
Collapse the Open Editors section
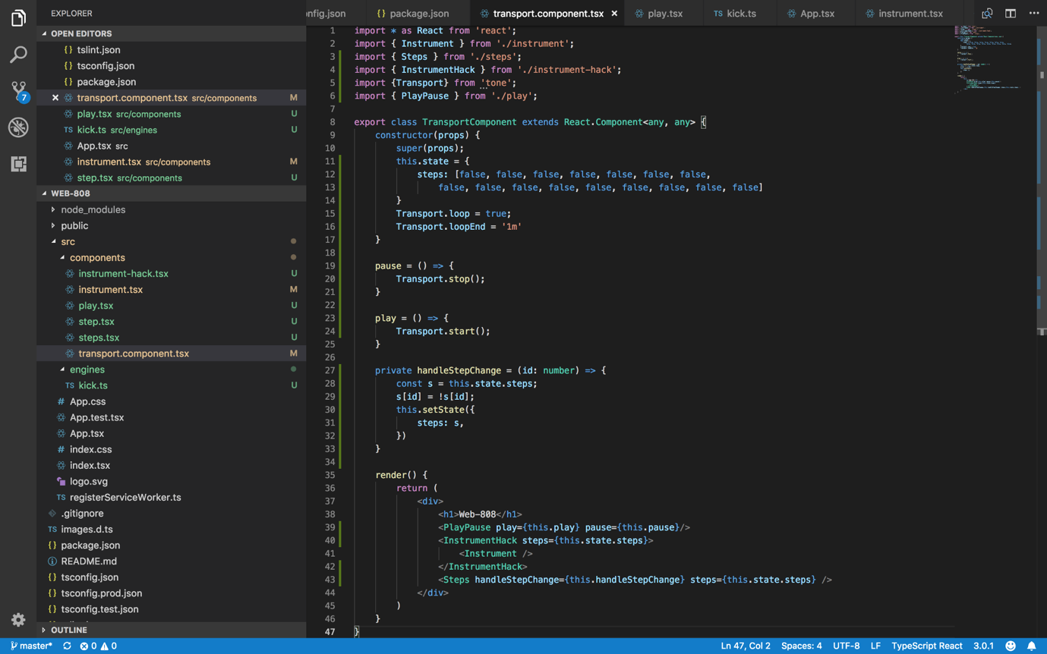point(80,33)
